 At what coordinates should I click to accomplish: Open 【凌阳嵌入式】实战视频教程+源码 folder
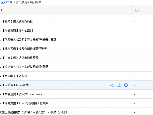(x=25, y=67)
